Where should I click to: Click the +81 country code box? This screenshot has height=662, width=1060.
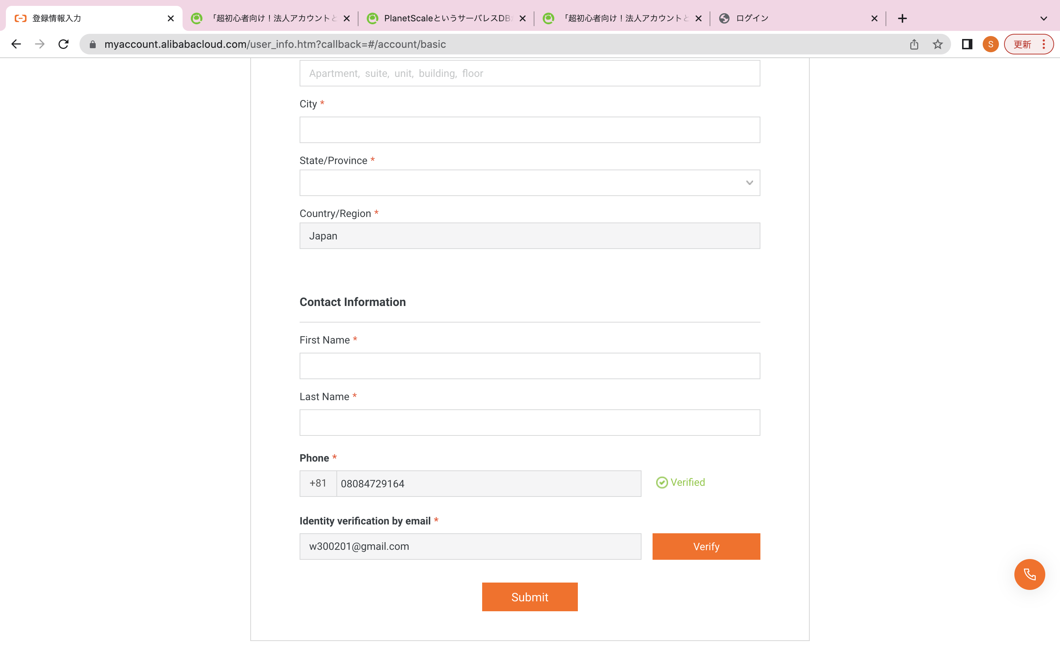(318, 483)
